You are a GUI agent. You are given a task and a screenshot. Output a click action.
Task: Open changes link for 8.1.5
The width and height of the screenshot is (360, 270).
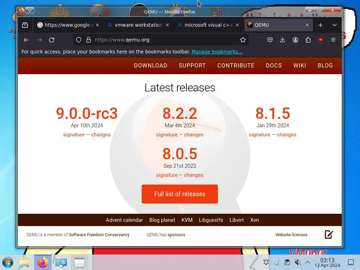click(287, 135)
